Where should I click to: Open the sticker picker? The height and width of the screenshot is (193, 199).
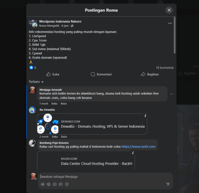click(x=67, y=184)
